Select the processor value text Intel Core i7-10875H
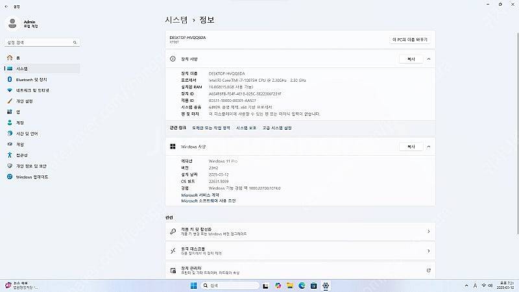 tap(257, 80)
